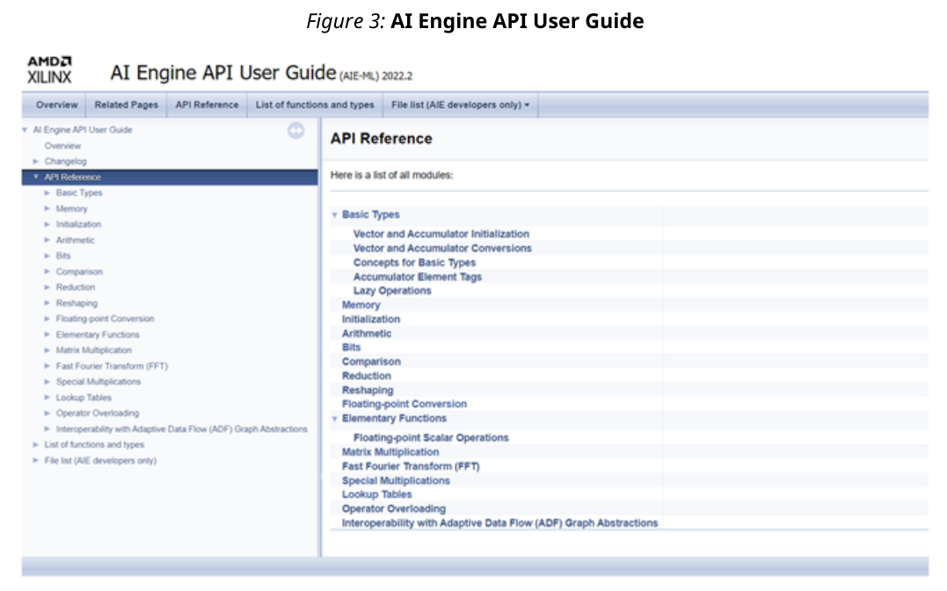Select Elementary Functions in the sidebar

pos(98,334)
